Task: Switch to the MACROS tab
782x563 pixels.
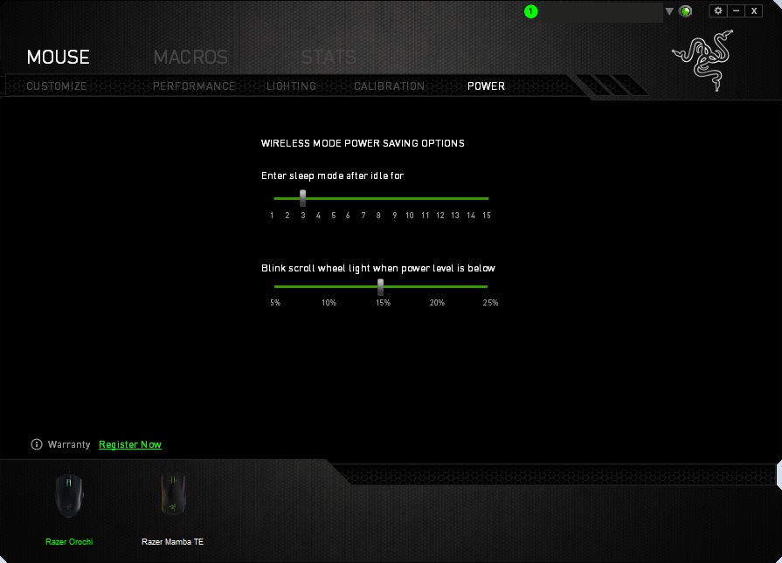Action: (190, 58)
